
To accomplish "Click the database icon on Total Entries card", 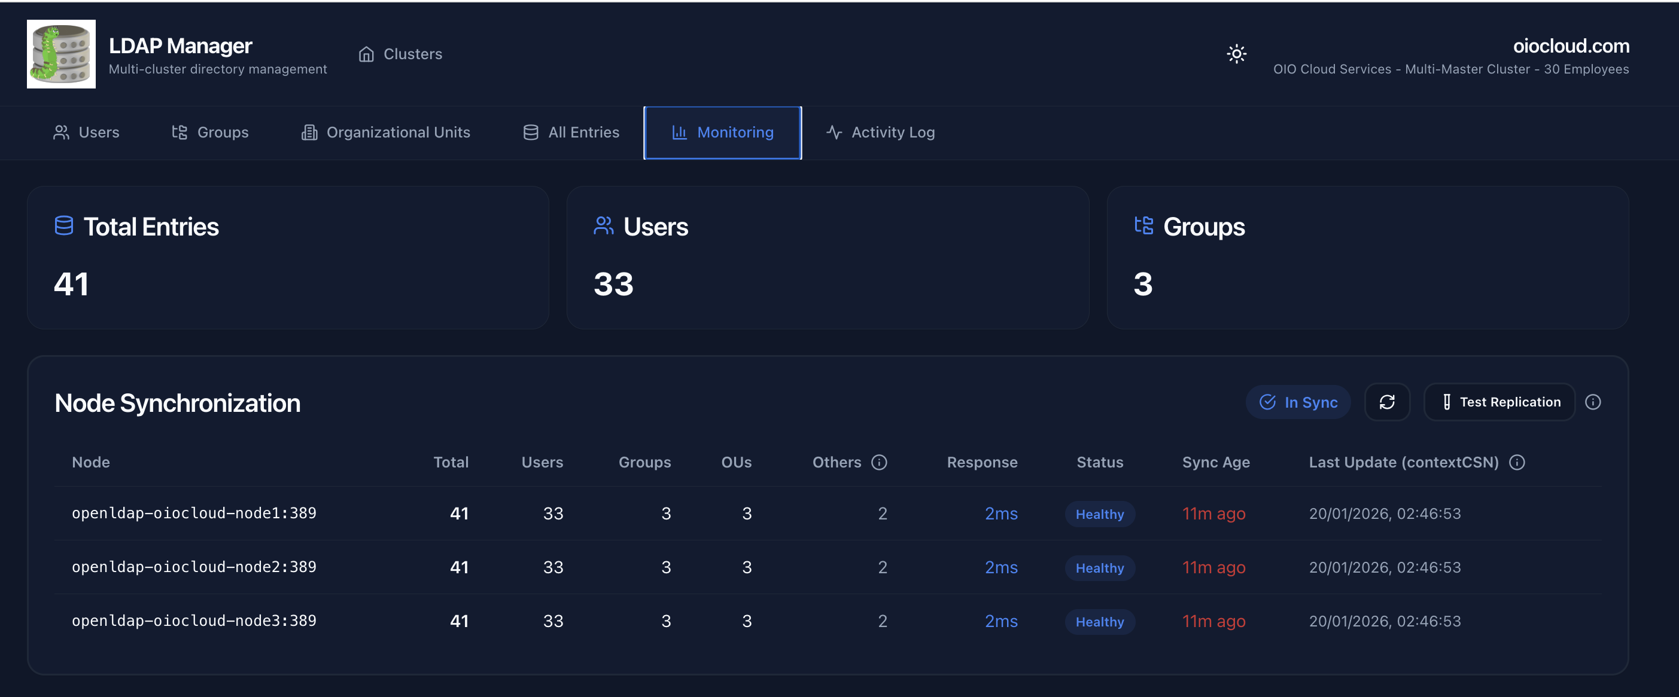I will coord(63,226).
